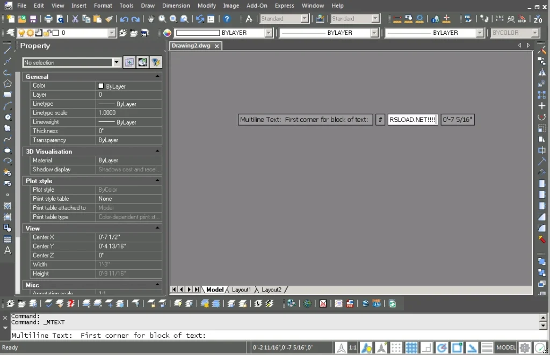The width and height of the screenshot is (550, 355).
Task: Toggle the Lineweight display status button
Action: 487,348
